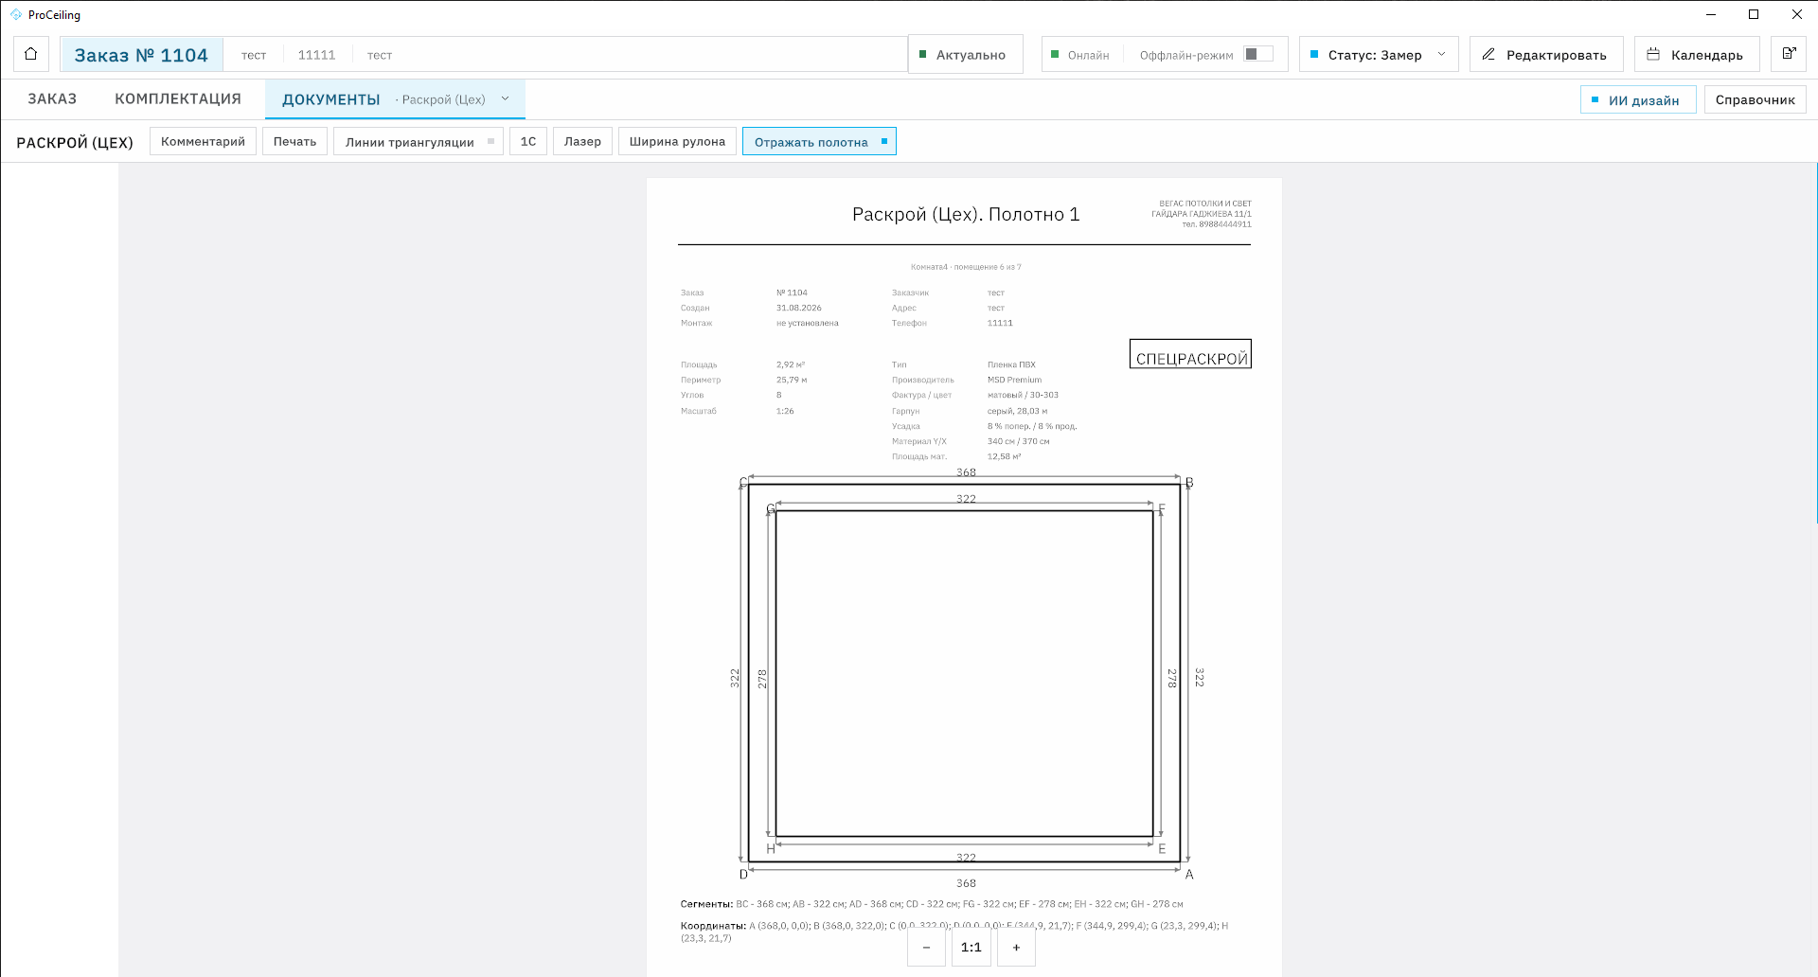Expand the Статус: Замер dropdown
This screenshot has height=977, width=1818.
[x=1378, y=54]
